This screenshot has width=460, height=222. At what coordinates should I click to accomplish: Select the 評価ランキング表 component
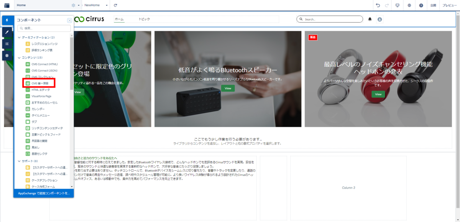pos(39,50)
